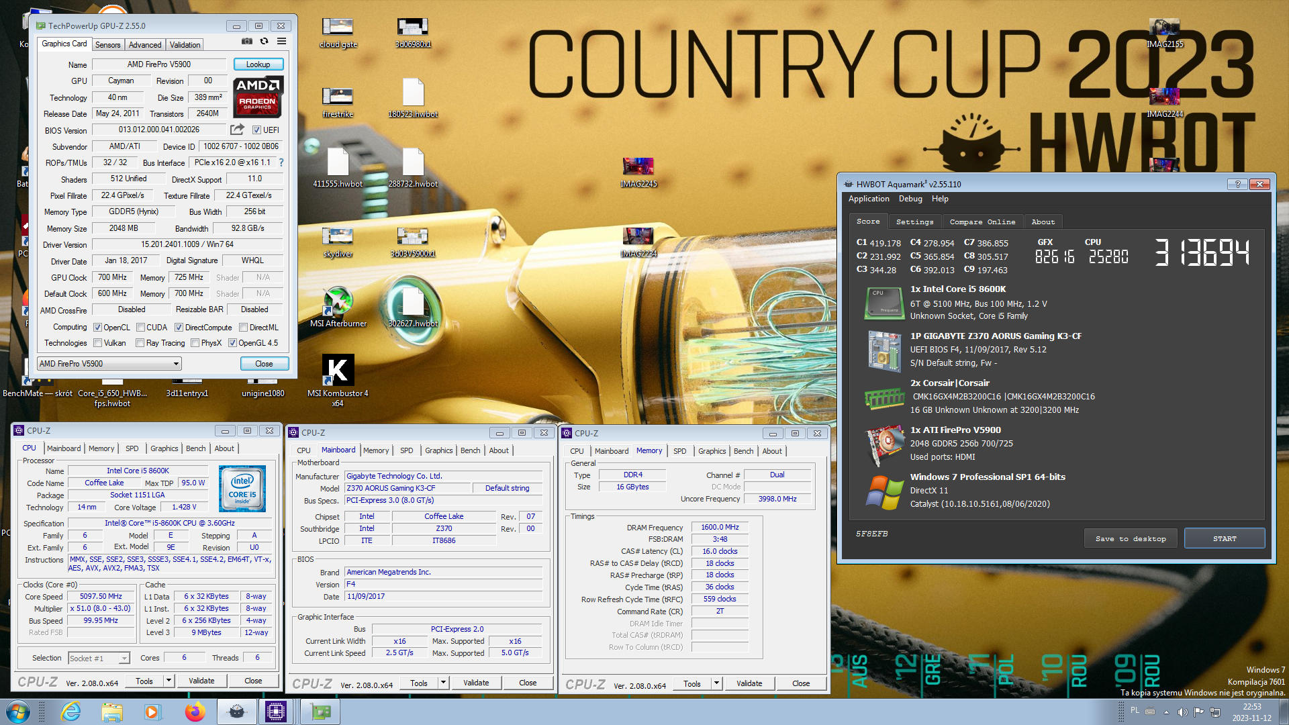Click the Aquamark START button
This screenshot has width=1289, height=725.
(1225, 538)
